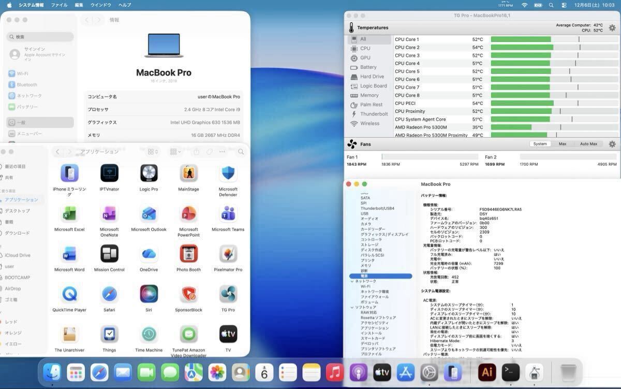621x389 pixels.
Task: Click the Fans settings gear icon
Action: [x=612, y=144]
